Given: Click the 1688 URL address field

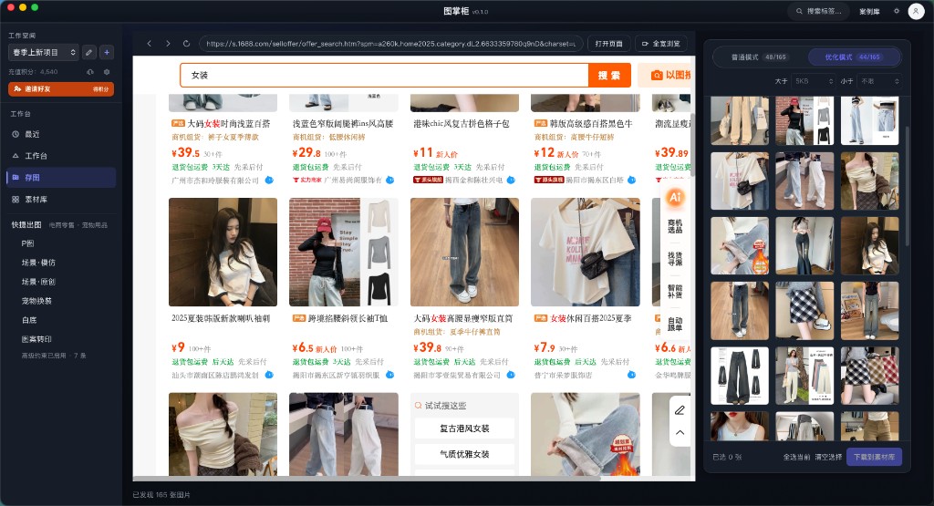Looking at the screenshot, I should point(390,44).
